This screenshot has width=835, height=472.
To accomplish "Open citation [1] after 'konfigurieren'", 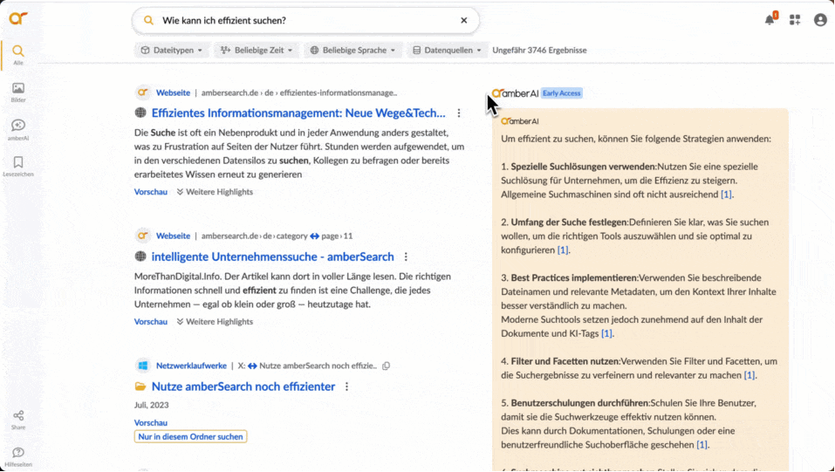I will tap(563, 250).
